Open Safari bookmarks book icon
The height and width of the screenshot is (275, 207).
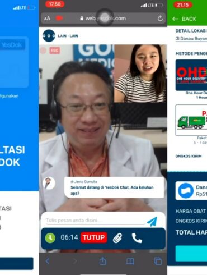click(x=130, y=261)
